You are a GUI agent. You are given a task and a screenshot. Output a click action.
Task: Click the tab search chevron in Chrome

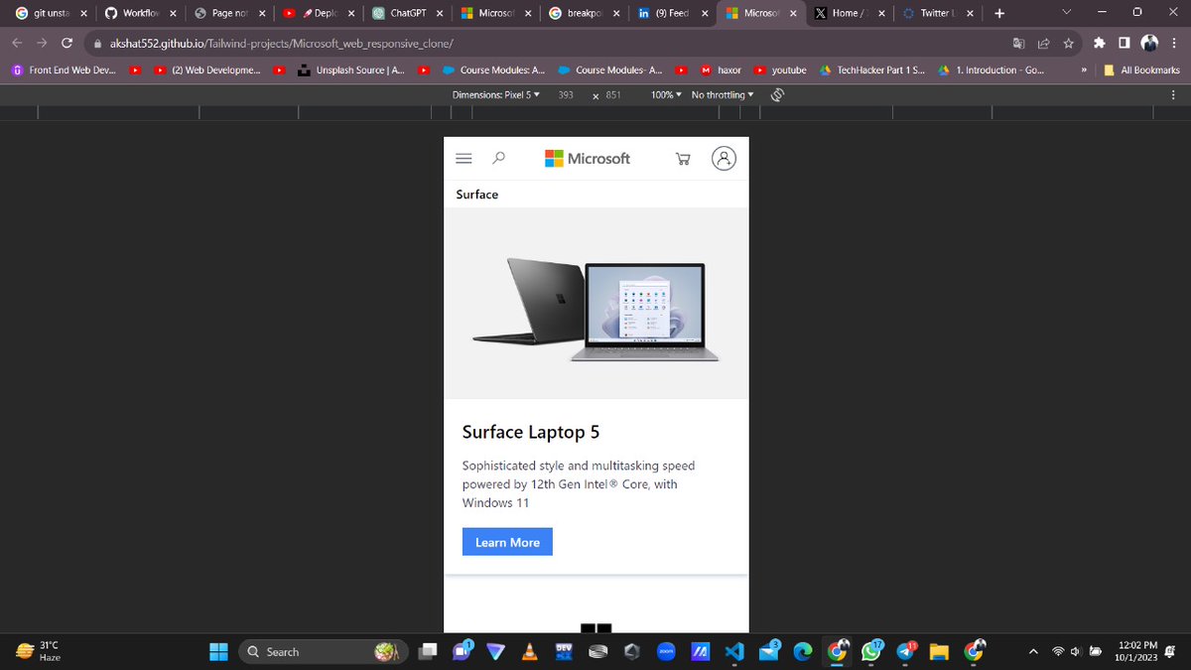click(1066, 13)
